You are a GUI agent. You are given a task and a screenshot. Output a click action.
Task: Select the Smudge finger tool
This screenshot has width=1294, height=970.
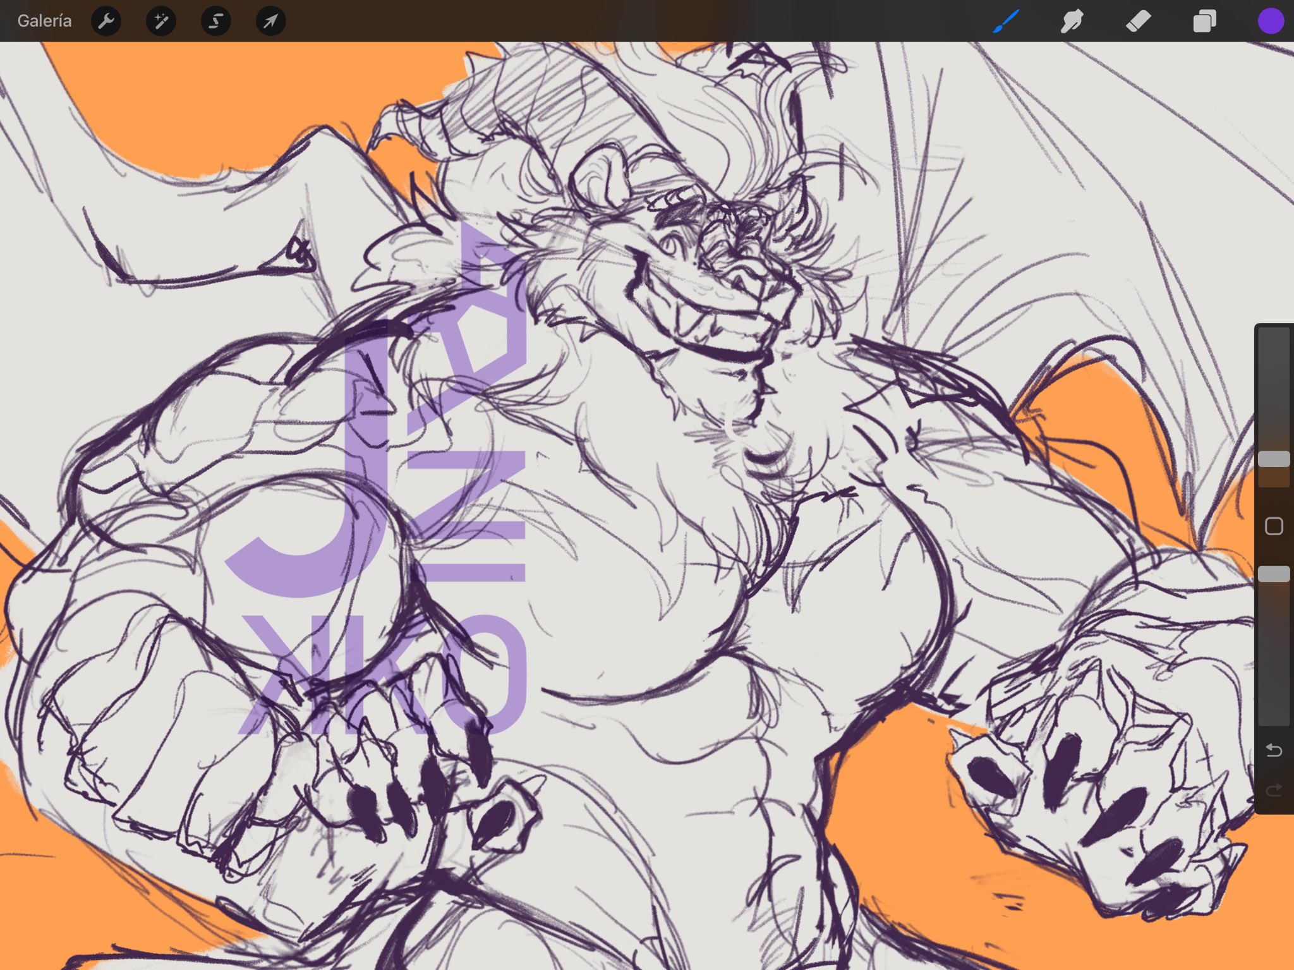pos(1072,21)
